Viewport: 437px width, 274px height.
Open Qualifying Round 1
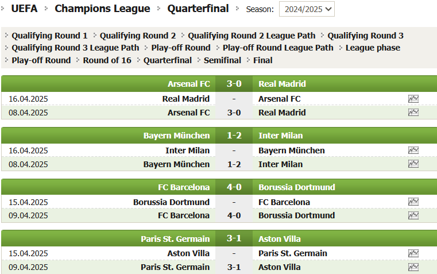(x=49, y=36)
